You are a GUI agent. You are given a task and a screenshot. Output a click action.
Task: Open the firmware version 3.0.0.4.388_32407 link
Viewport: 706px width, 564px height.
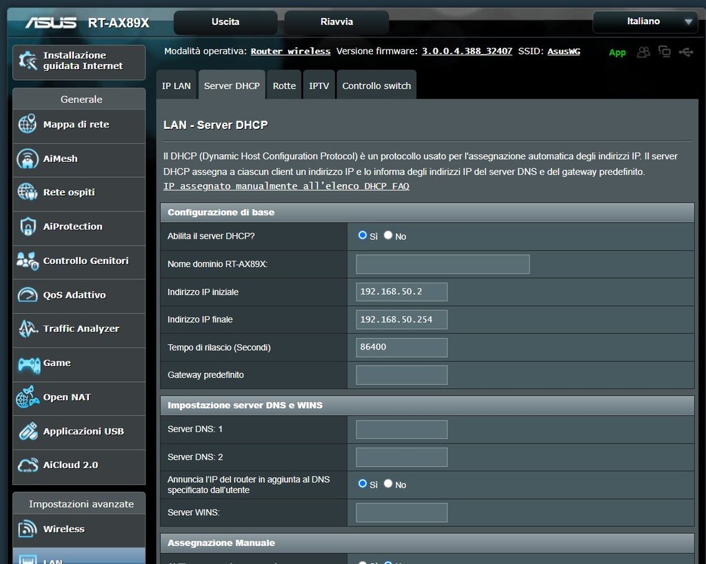pos(467,51)
